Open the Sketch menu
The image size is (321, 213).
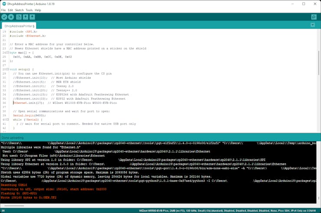coord(19,10)
